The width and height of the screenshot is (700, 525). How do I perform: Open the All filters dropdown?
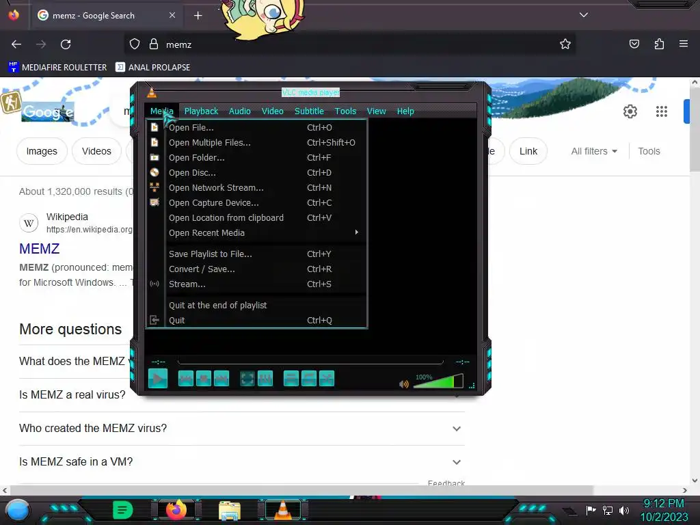594,151
